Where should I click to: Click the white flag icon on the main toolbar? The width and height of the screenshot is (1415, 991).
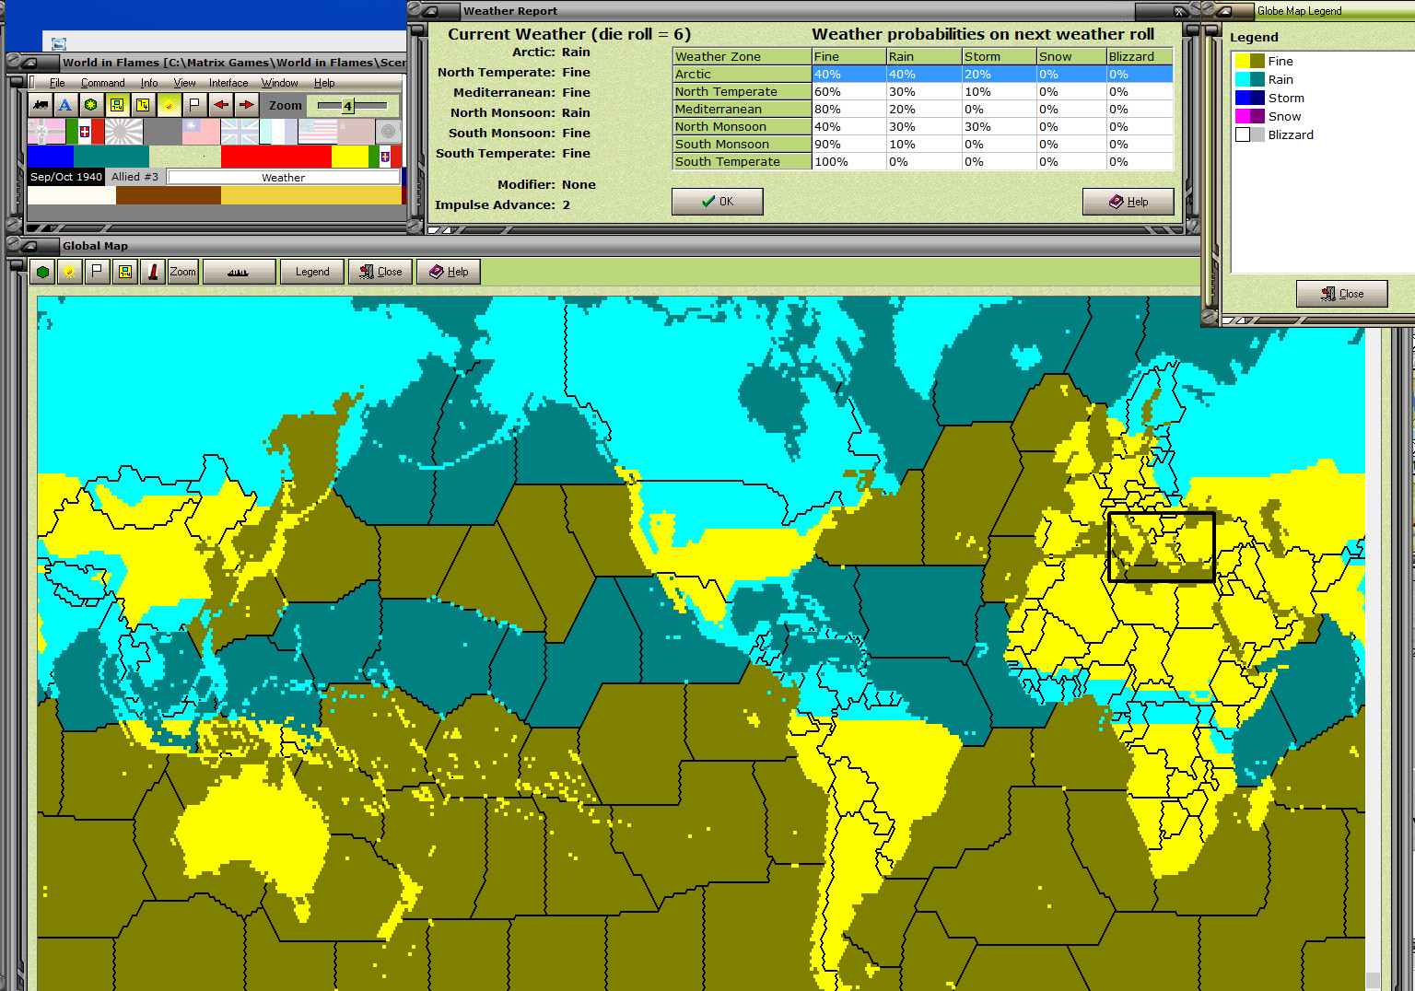tap(193, 104)
